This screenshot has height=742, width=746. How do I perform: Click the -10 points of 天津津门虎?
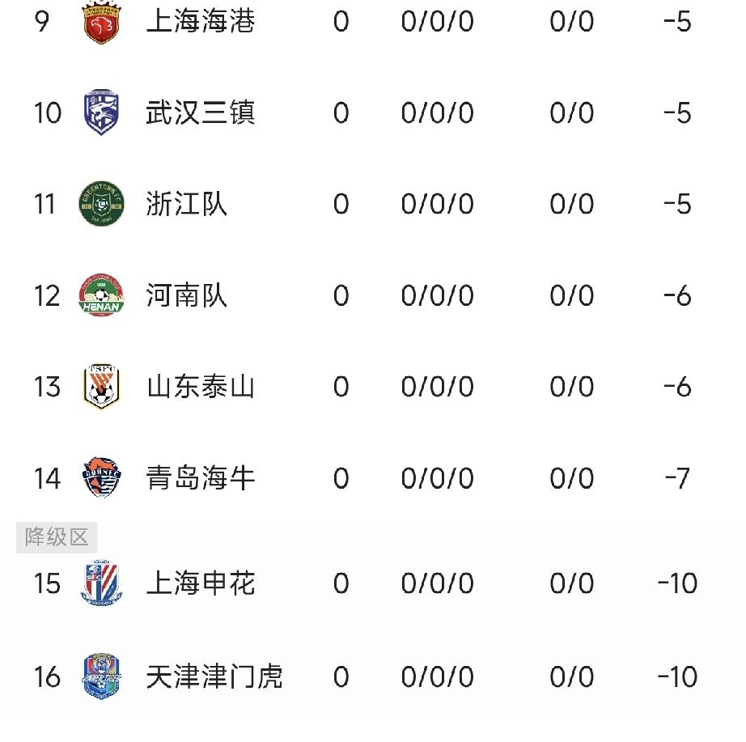tap(677, 676)
